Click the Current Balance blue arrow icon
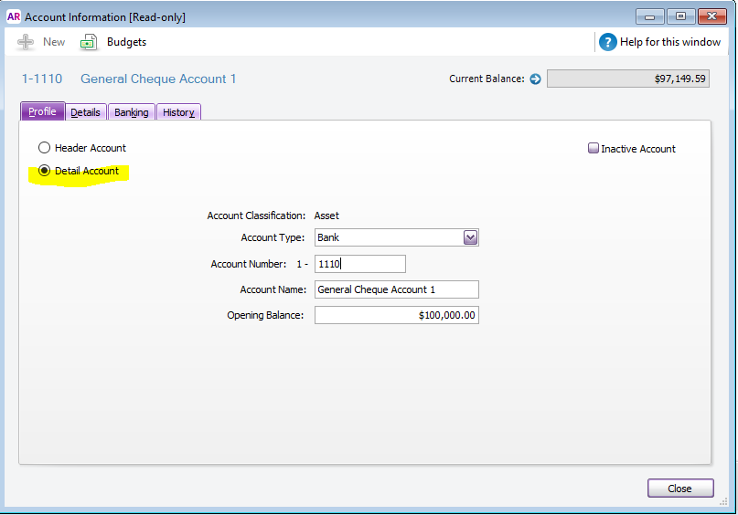Image resolution: width=738 pixels, height=515 pixels. 535,79
